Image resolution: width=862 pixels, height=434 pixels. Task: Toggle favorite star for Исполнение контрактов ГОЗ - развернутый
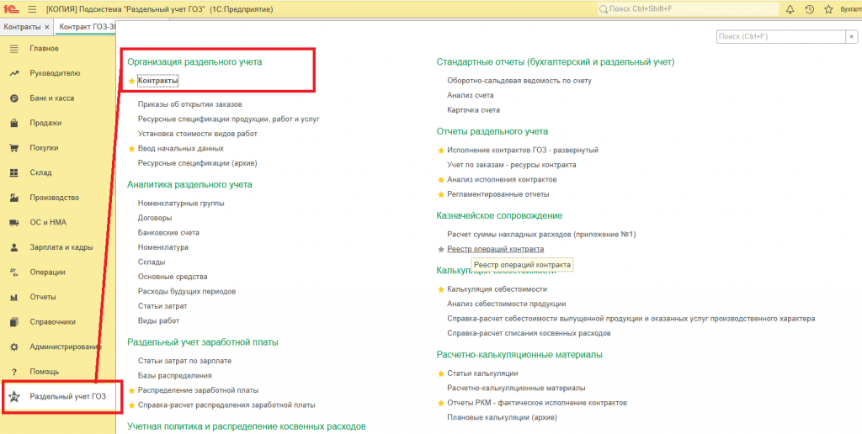point(440,150)
